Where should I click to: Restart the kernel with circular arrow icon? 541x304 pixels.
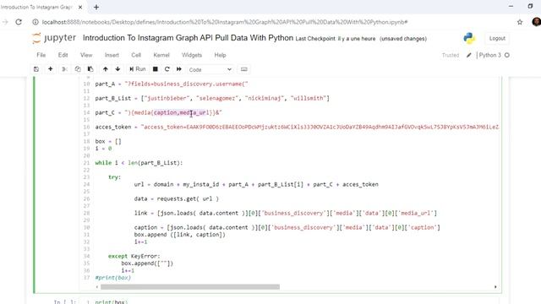pyautogui.click(x=167, y=69)
